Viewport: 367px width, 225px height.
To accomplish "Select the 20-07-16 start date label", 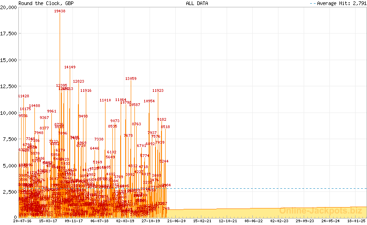I will pos(22,221).
